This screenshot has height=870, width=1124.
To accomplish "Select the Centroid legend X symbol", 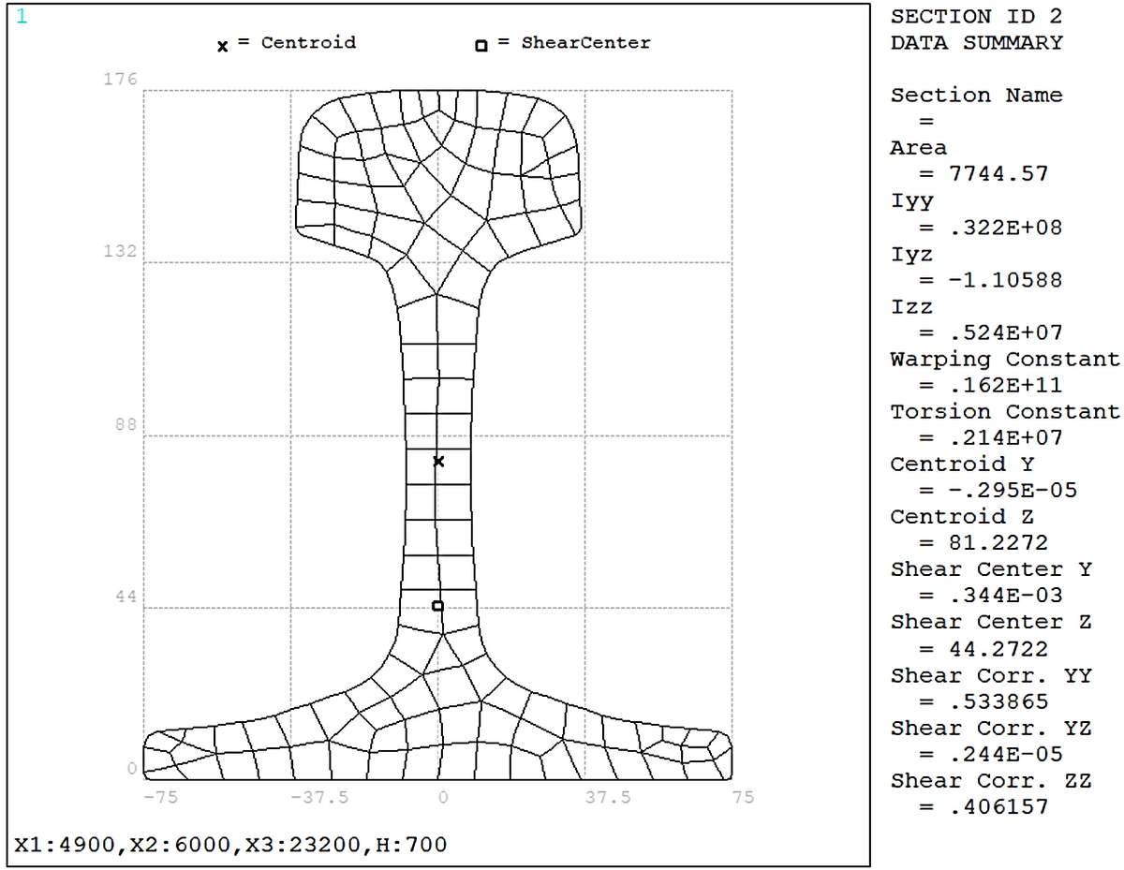I will (x=223, y=46).
